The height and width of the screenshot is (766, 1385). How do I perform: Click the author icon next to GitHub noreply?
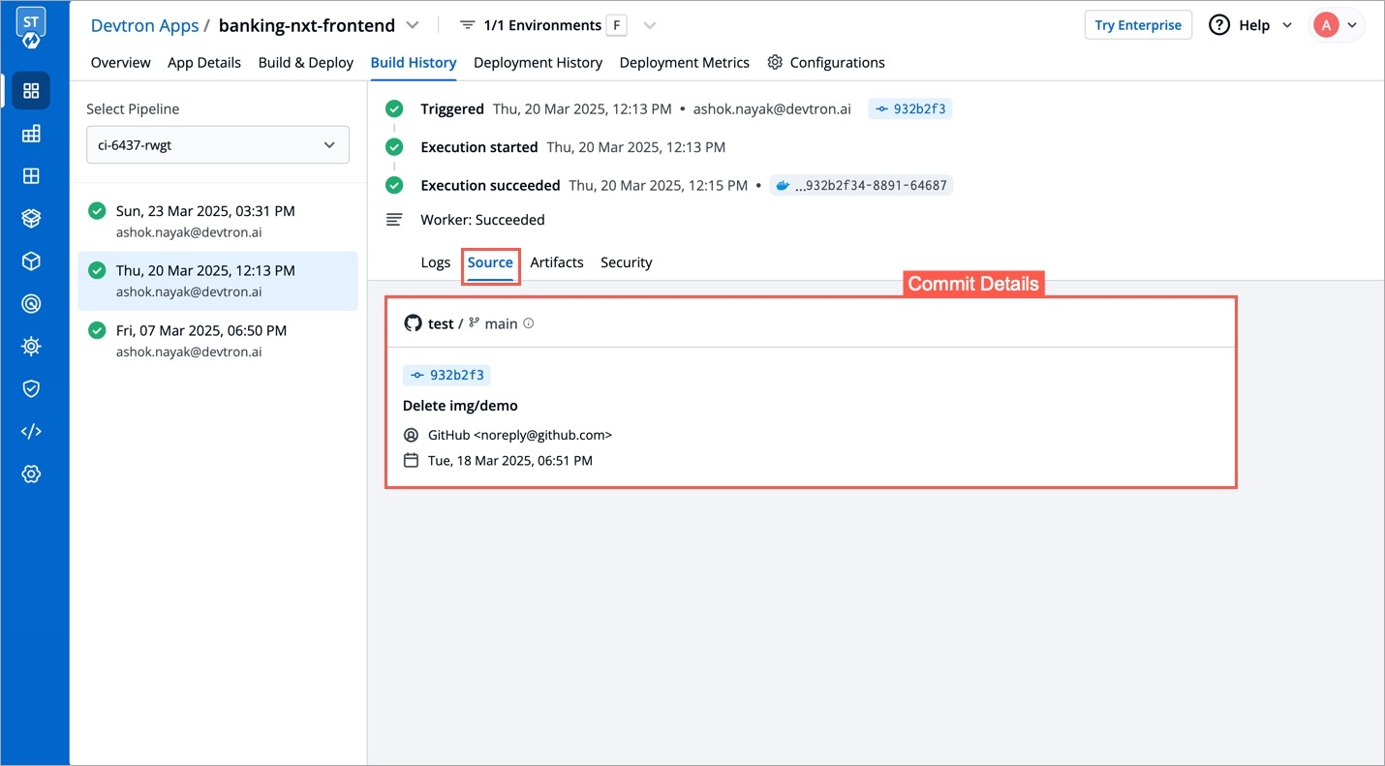click(x=412, y=436)
